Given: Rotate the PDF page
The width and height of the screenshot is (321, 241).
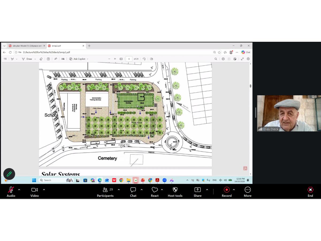Looking at the screenshot, I should [144, 59].
